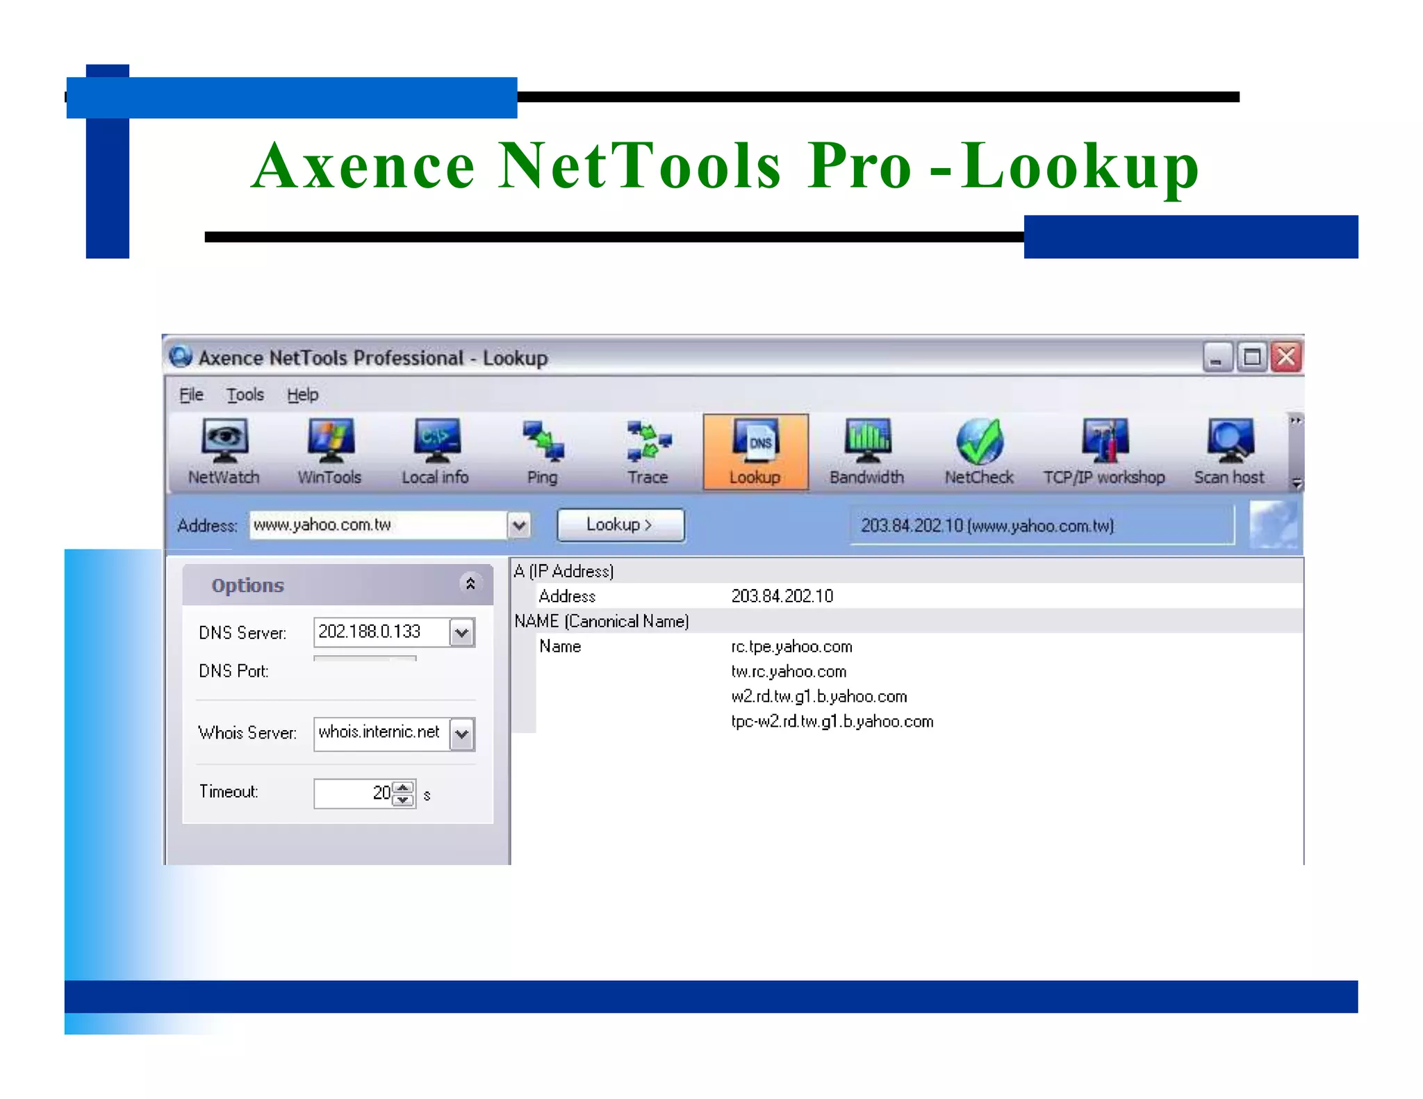Image resolution: width=1423 pixels, height=1099 pixels.
Task: Open the NetCheck tool
Action: [x=979, y=452]
